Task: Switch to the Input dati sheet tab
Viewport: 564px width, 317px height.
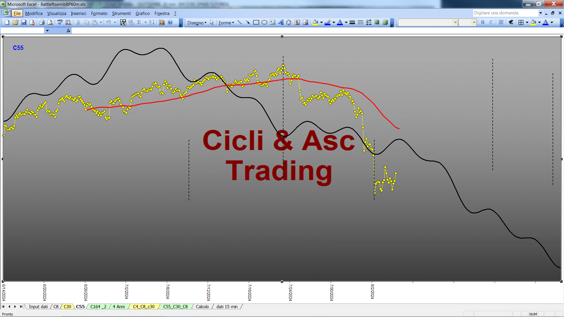Action: point(38,306)
